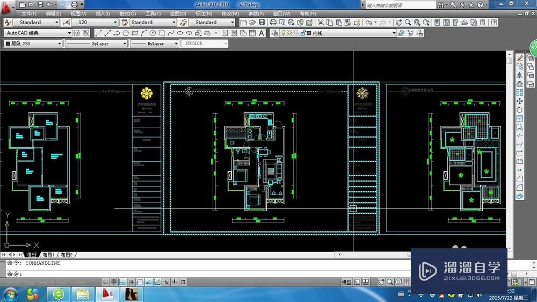
Task: Select the Rectangle tool
Action: [135, 33]
